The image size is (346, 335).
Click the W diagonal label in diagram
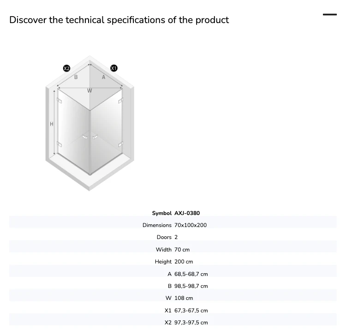coord(89,90)
